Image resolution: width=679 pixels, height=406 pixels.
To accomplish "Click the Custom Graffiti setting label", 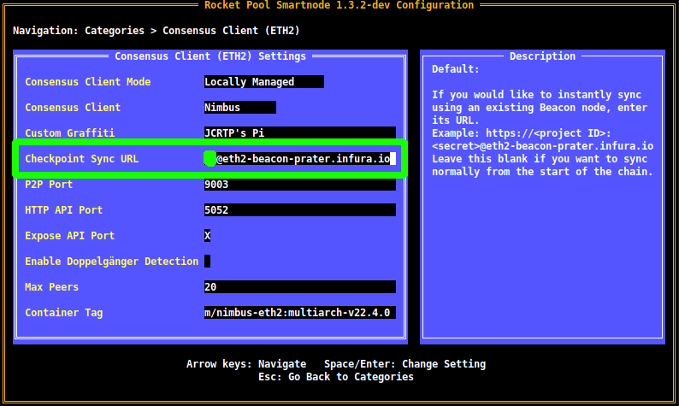I will (69, 133).
